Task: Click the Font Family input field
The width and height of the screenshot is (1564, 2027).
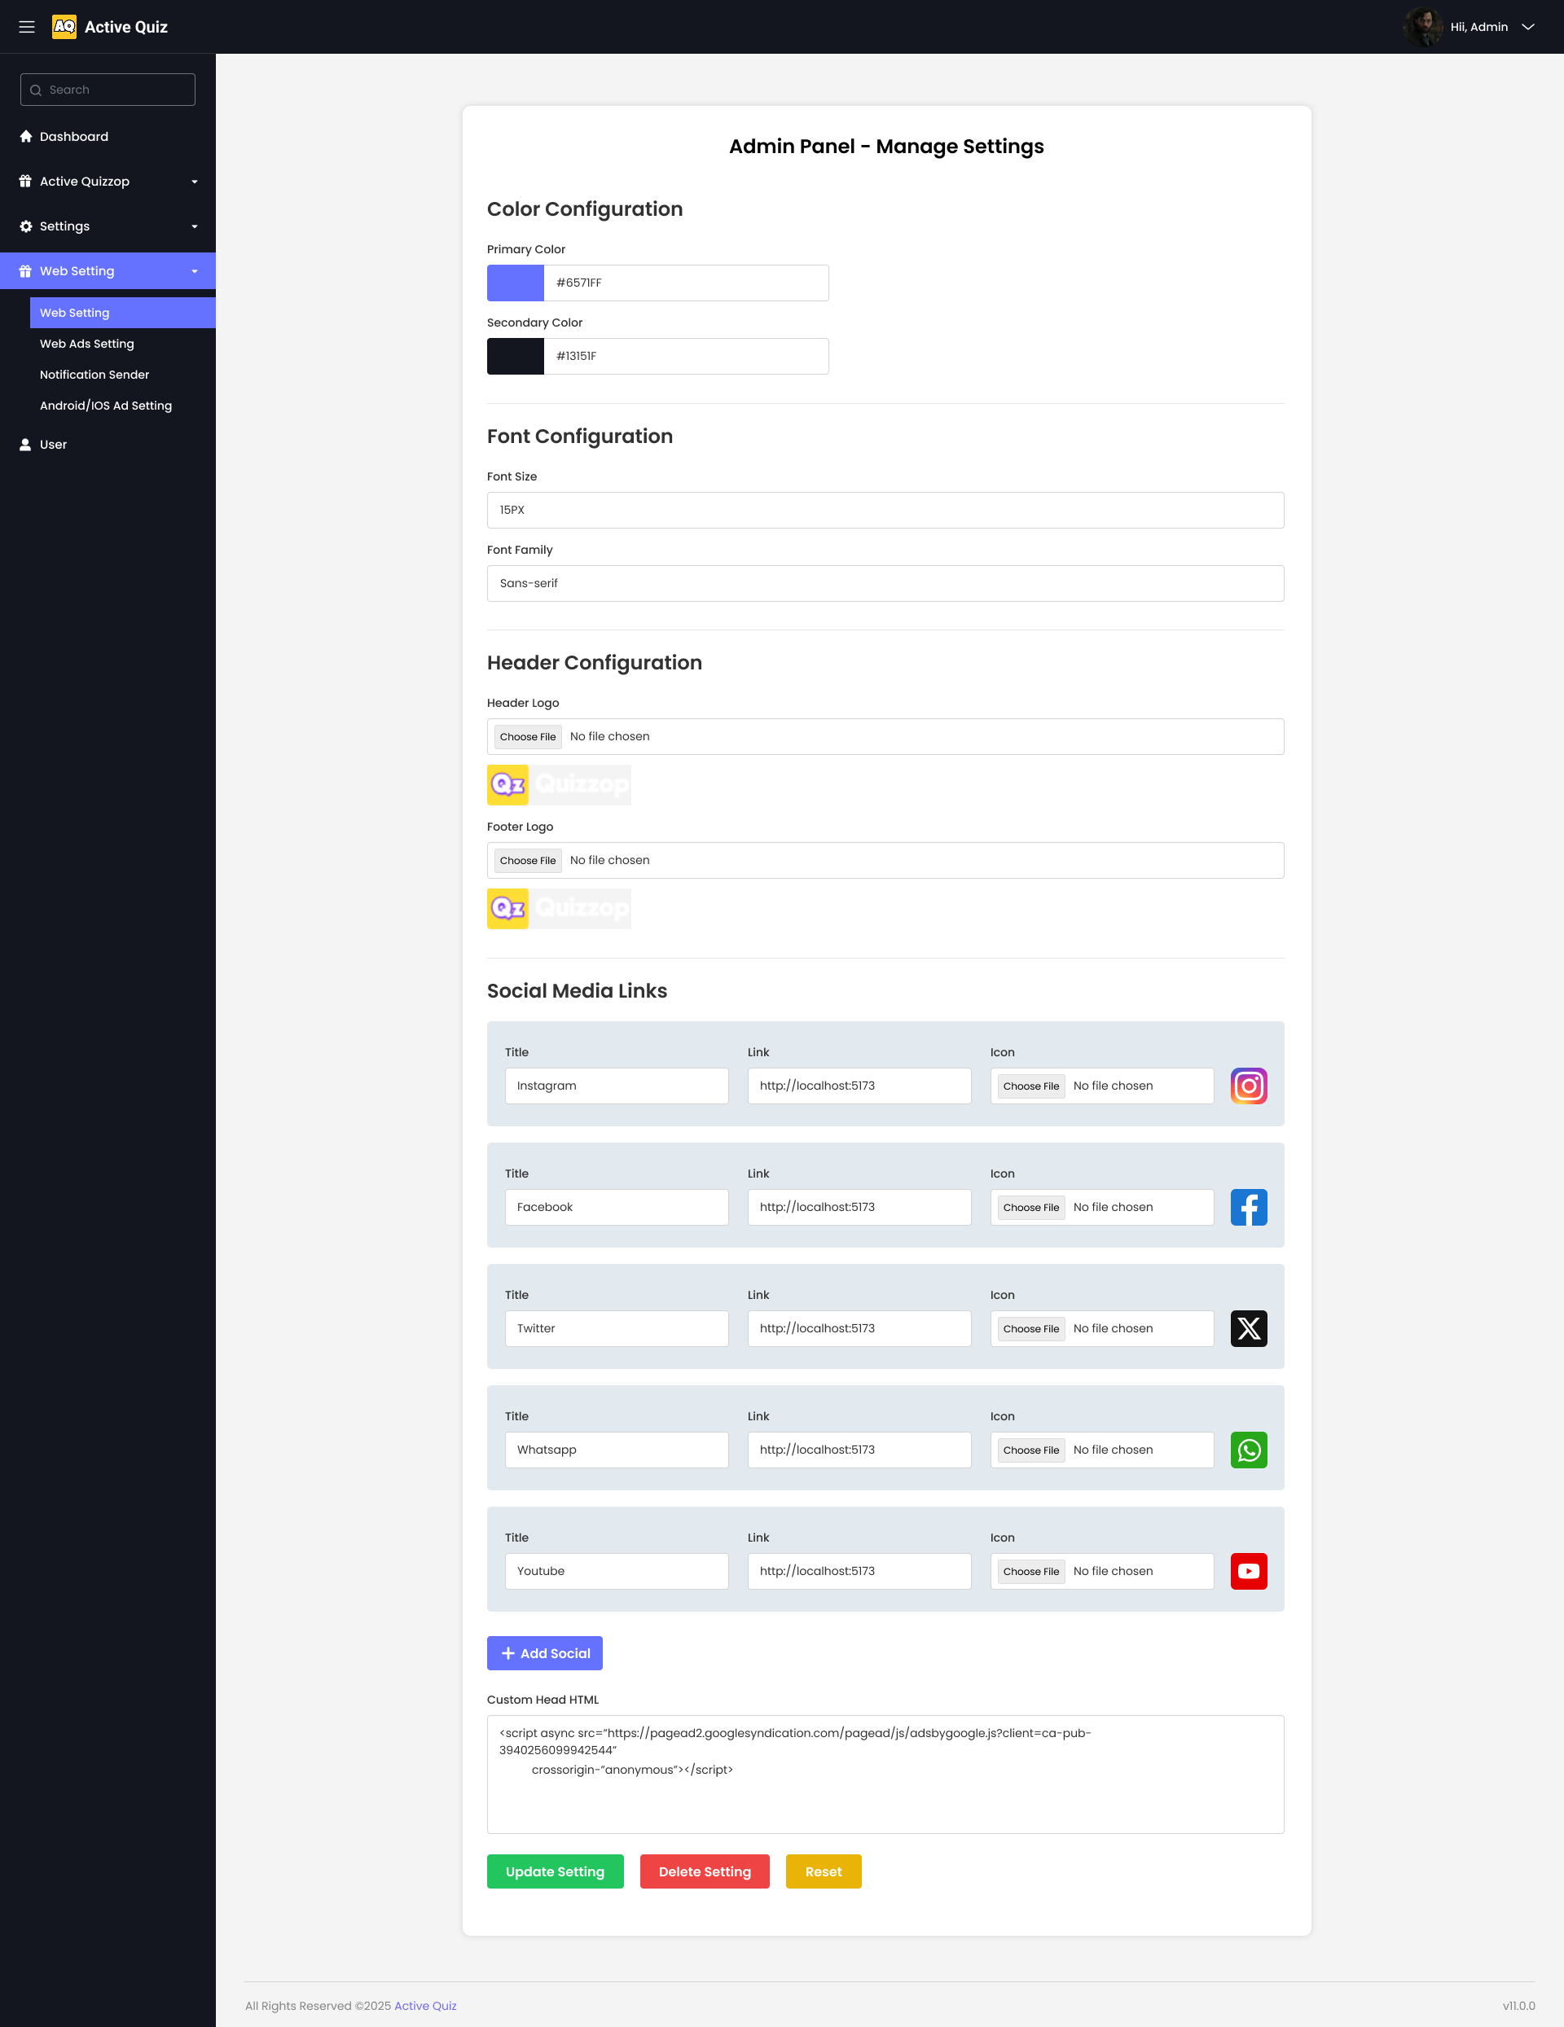Action: tap(885, 584)
